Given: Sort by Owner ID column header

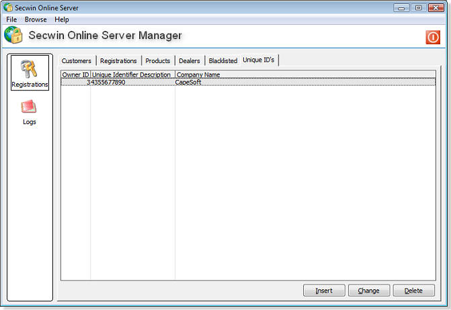Looking at the screenshot, I should (x=75, y=74).
